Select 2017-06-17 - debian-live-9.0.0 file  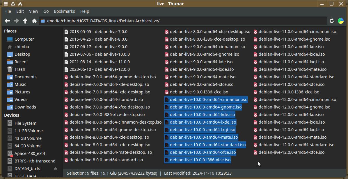pos(96,47)
